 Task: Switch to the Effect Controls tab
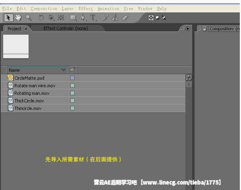click(66, 28)
